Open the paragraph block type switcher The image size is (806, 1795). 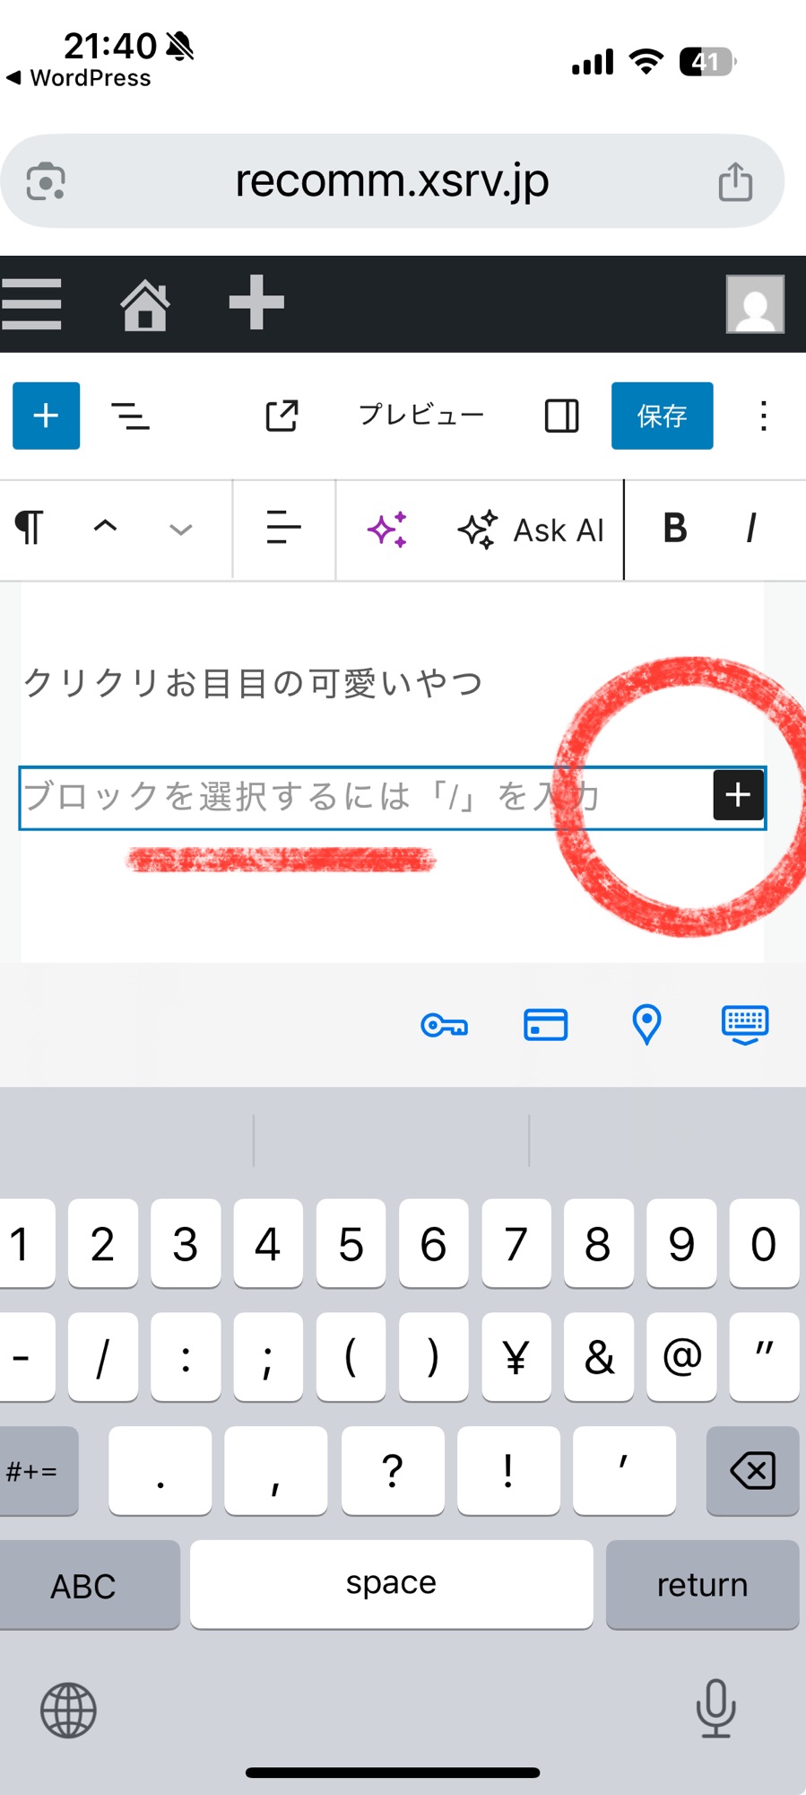(x=30, y=528)
